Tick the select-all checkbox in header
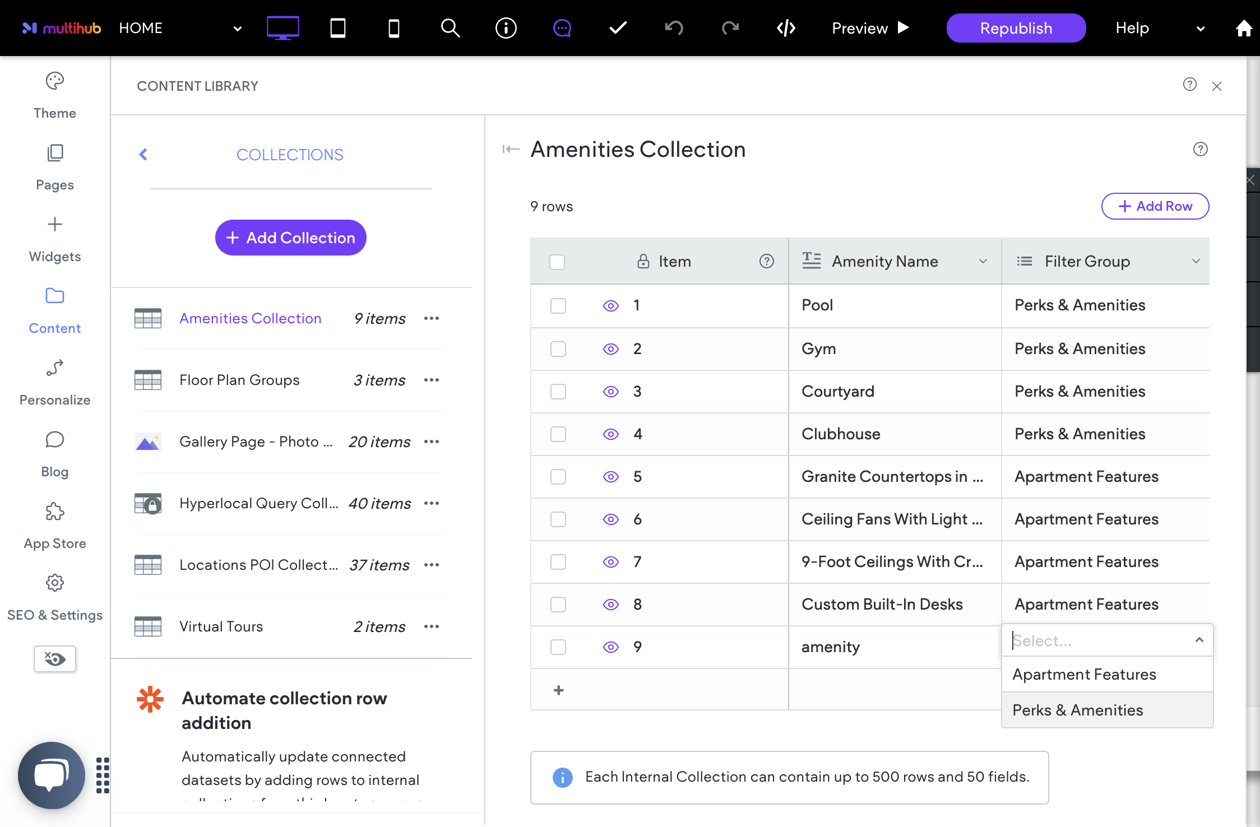This screenshot has width=1260, height=827. click(x=557, y=262)
